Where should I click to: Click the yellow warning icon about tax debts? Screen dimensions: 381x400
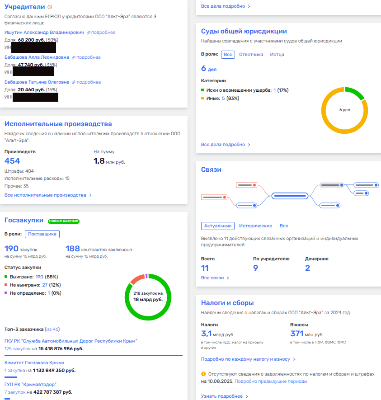pyautogui.click(x=203, y=374)
